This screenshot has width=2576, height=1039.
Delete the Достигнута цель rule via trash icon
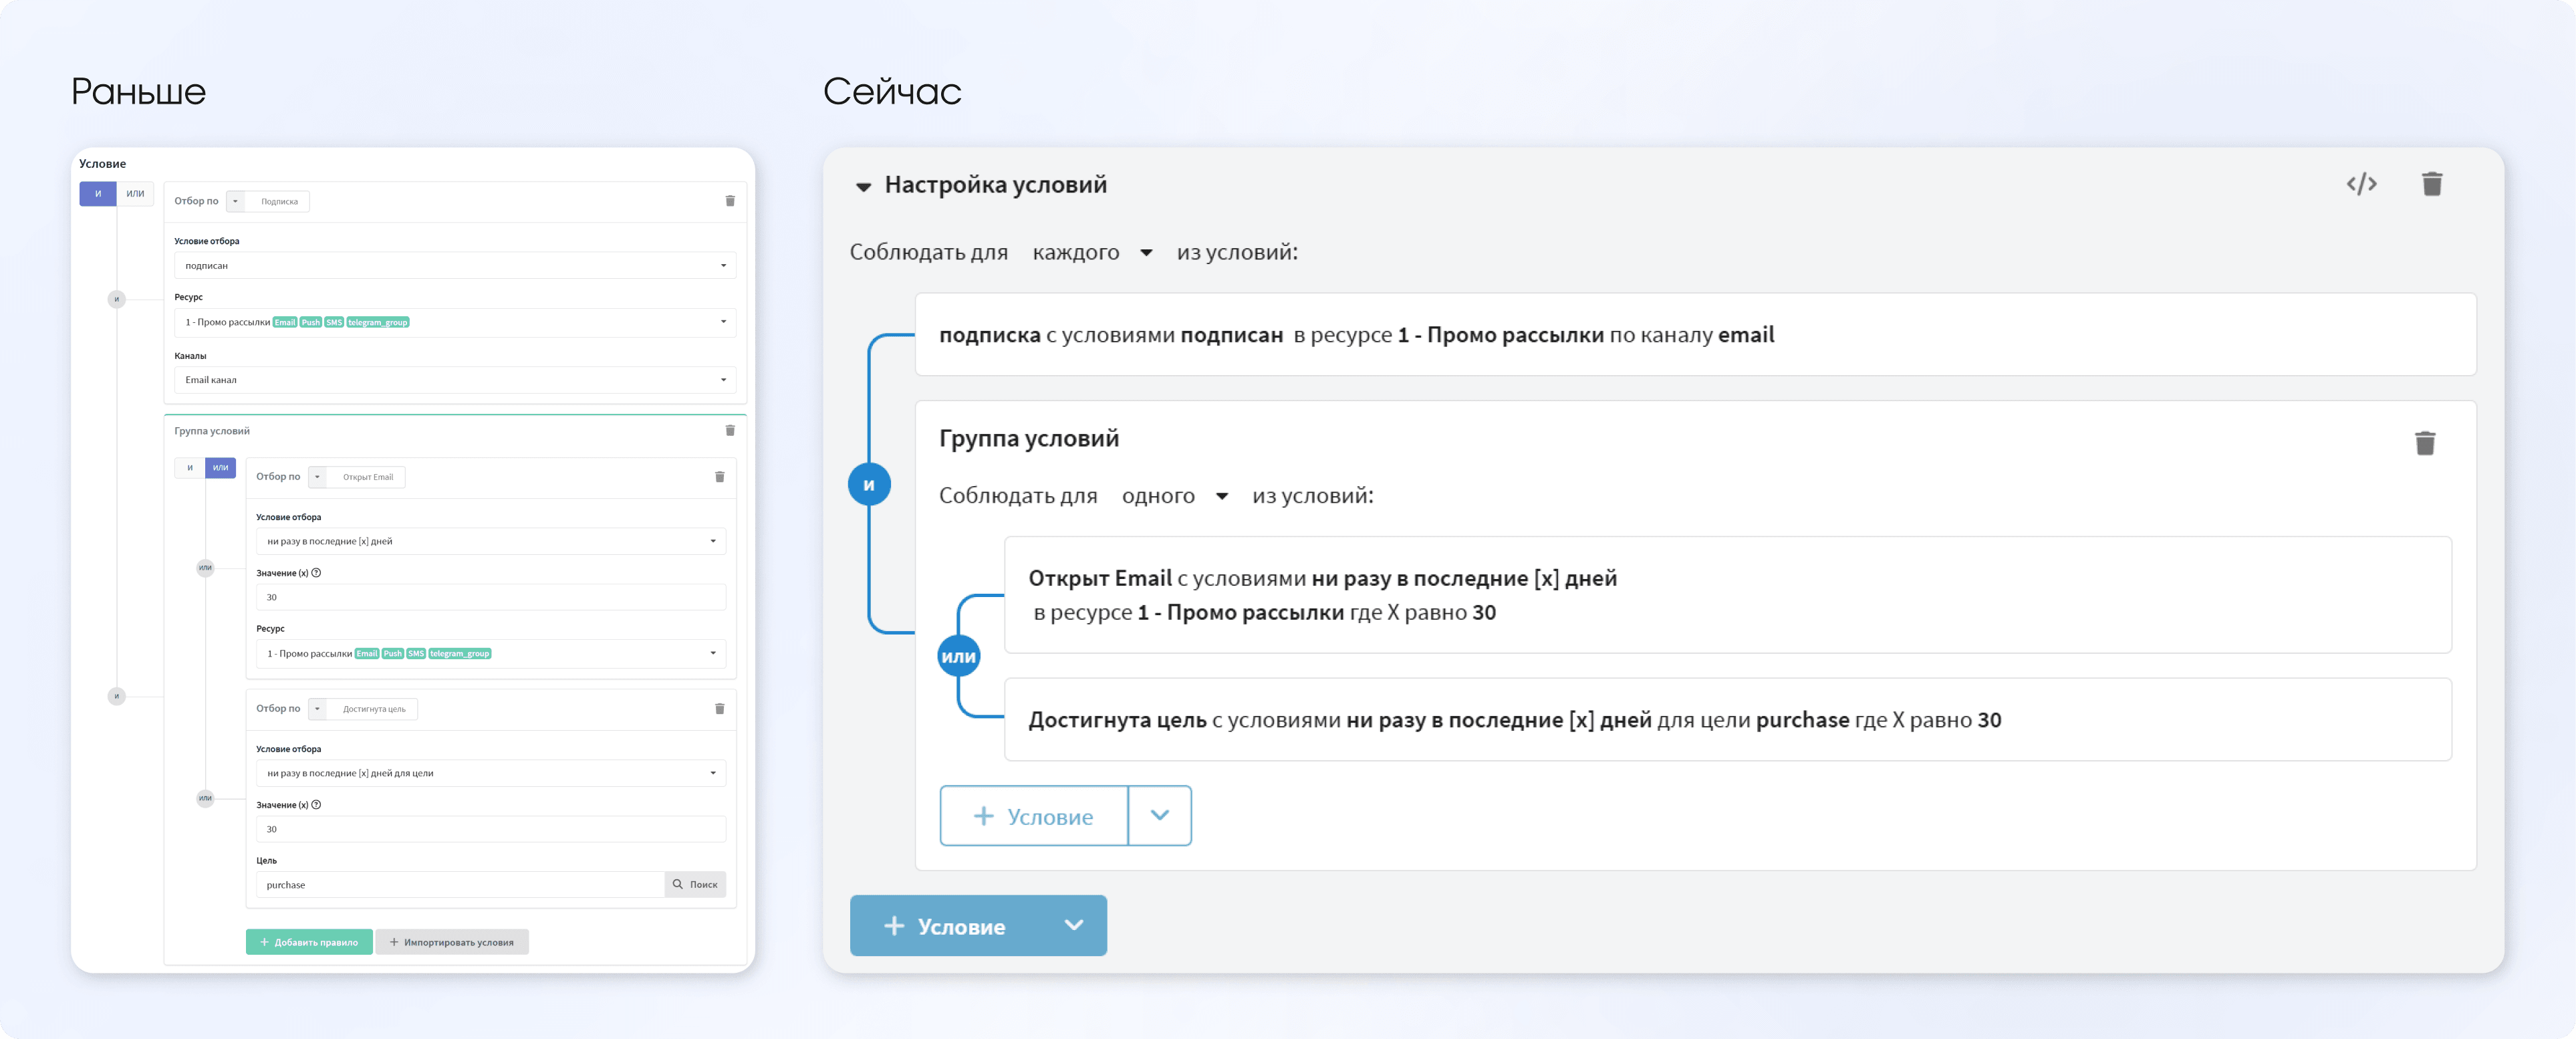[x=720, y=708]
